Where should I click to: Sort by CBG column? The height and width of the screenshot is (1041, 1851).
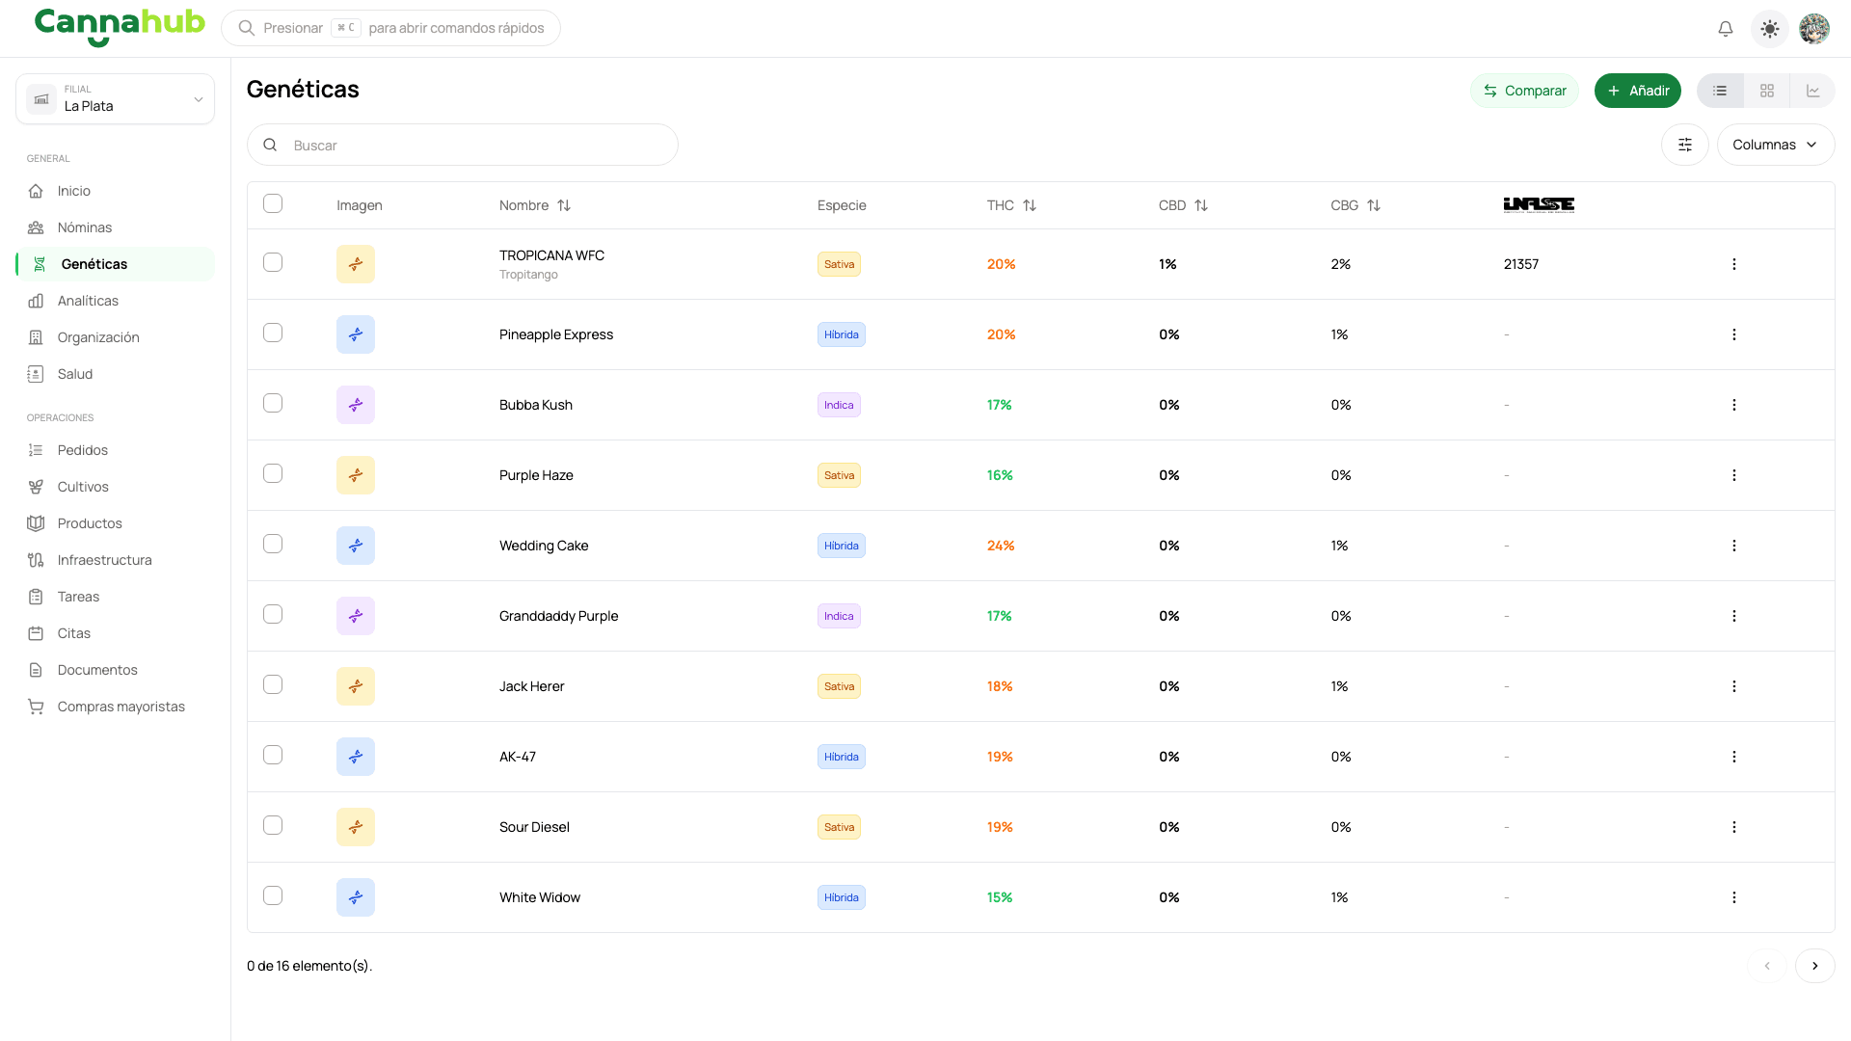[1355, 205]
